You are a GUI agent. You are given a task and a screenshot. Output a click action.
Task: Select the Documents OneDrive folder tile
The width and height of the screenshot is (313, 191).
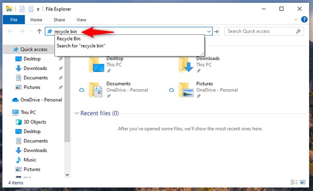click(118, 90)
